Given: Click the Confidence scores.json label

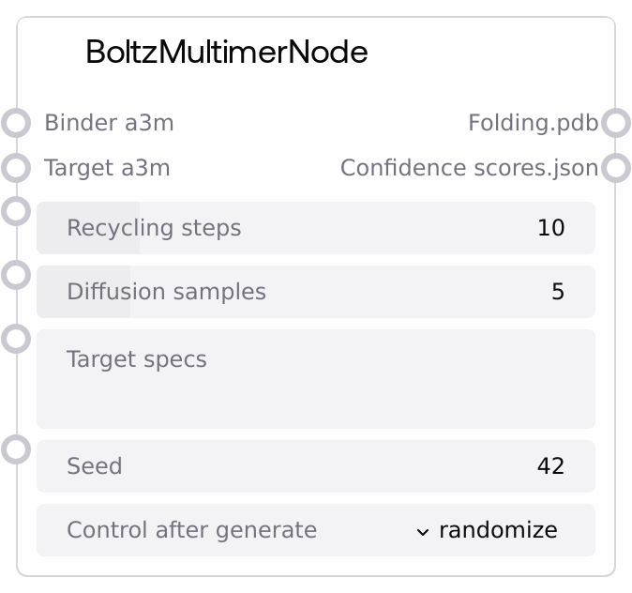Looking at the screenshot, I should click(469, 168).
